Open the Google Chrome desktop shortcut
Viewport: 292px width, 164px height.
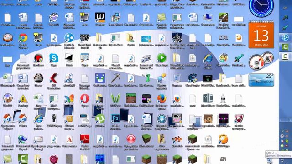(23, 38)
